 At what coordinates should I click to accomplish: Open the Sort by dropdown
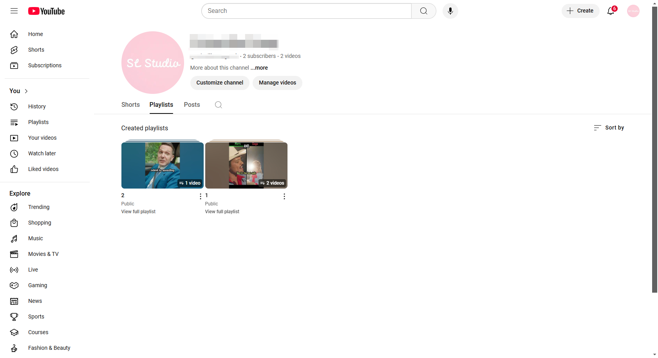pos(609,128)
